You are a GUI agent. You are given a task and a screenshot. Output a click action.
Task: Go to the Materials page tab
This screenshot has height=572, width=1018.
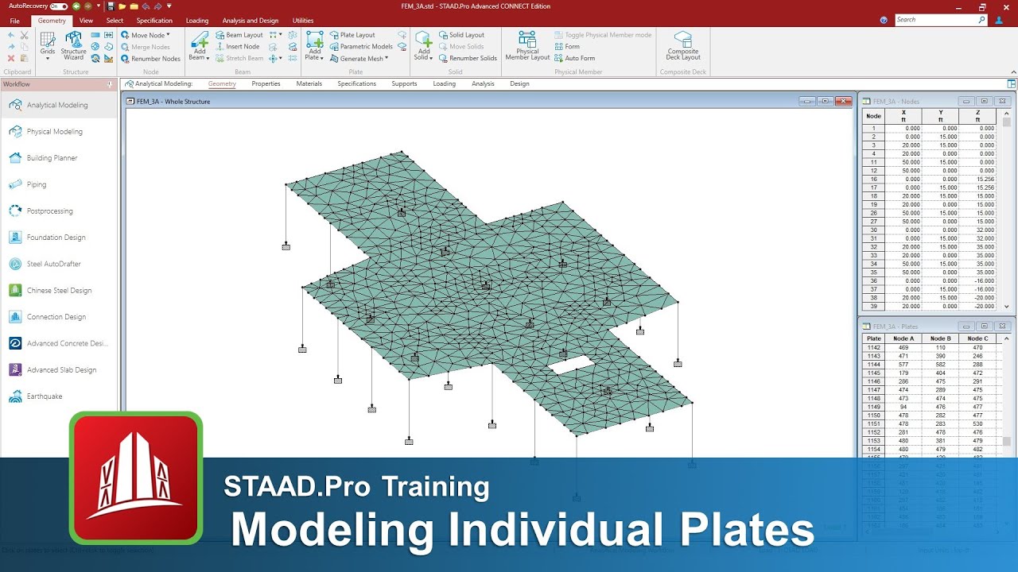coord(309,83)
